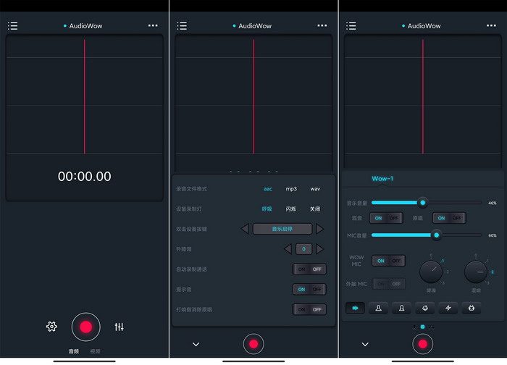The image size is (507, 365).
Task: Click right arrow next to 音乐启停 selector
Action: [320, 229]
